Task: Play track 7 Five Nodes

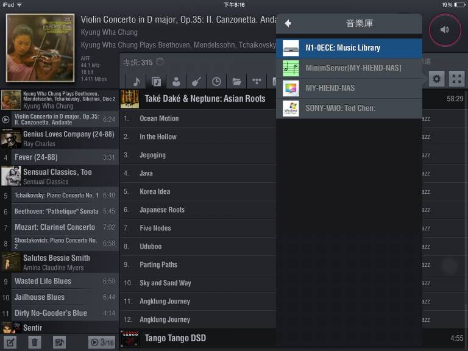Action: click(x=197, y=228)
